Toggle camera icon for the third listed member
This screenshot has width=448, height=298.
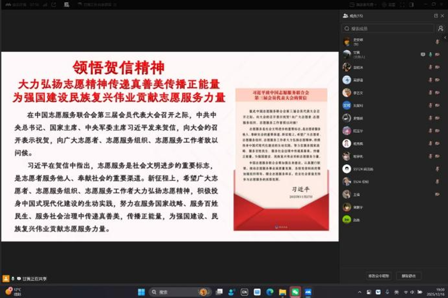point(438,67)
